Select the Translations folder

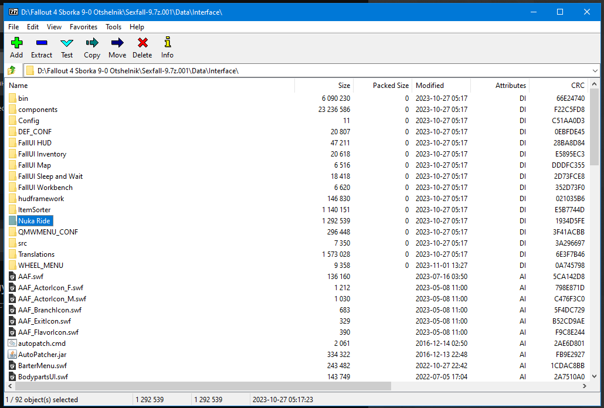pyautogui.click(x=36, y=254)
